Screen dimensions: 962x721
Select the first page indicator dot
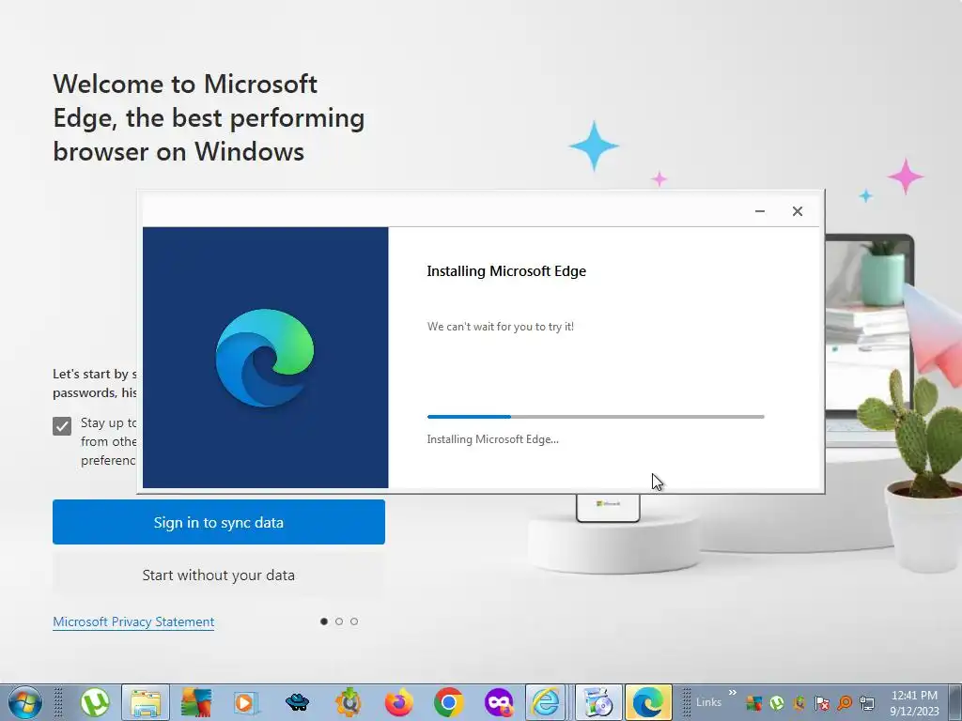[x=324, y=621]
